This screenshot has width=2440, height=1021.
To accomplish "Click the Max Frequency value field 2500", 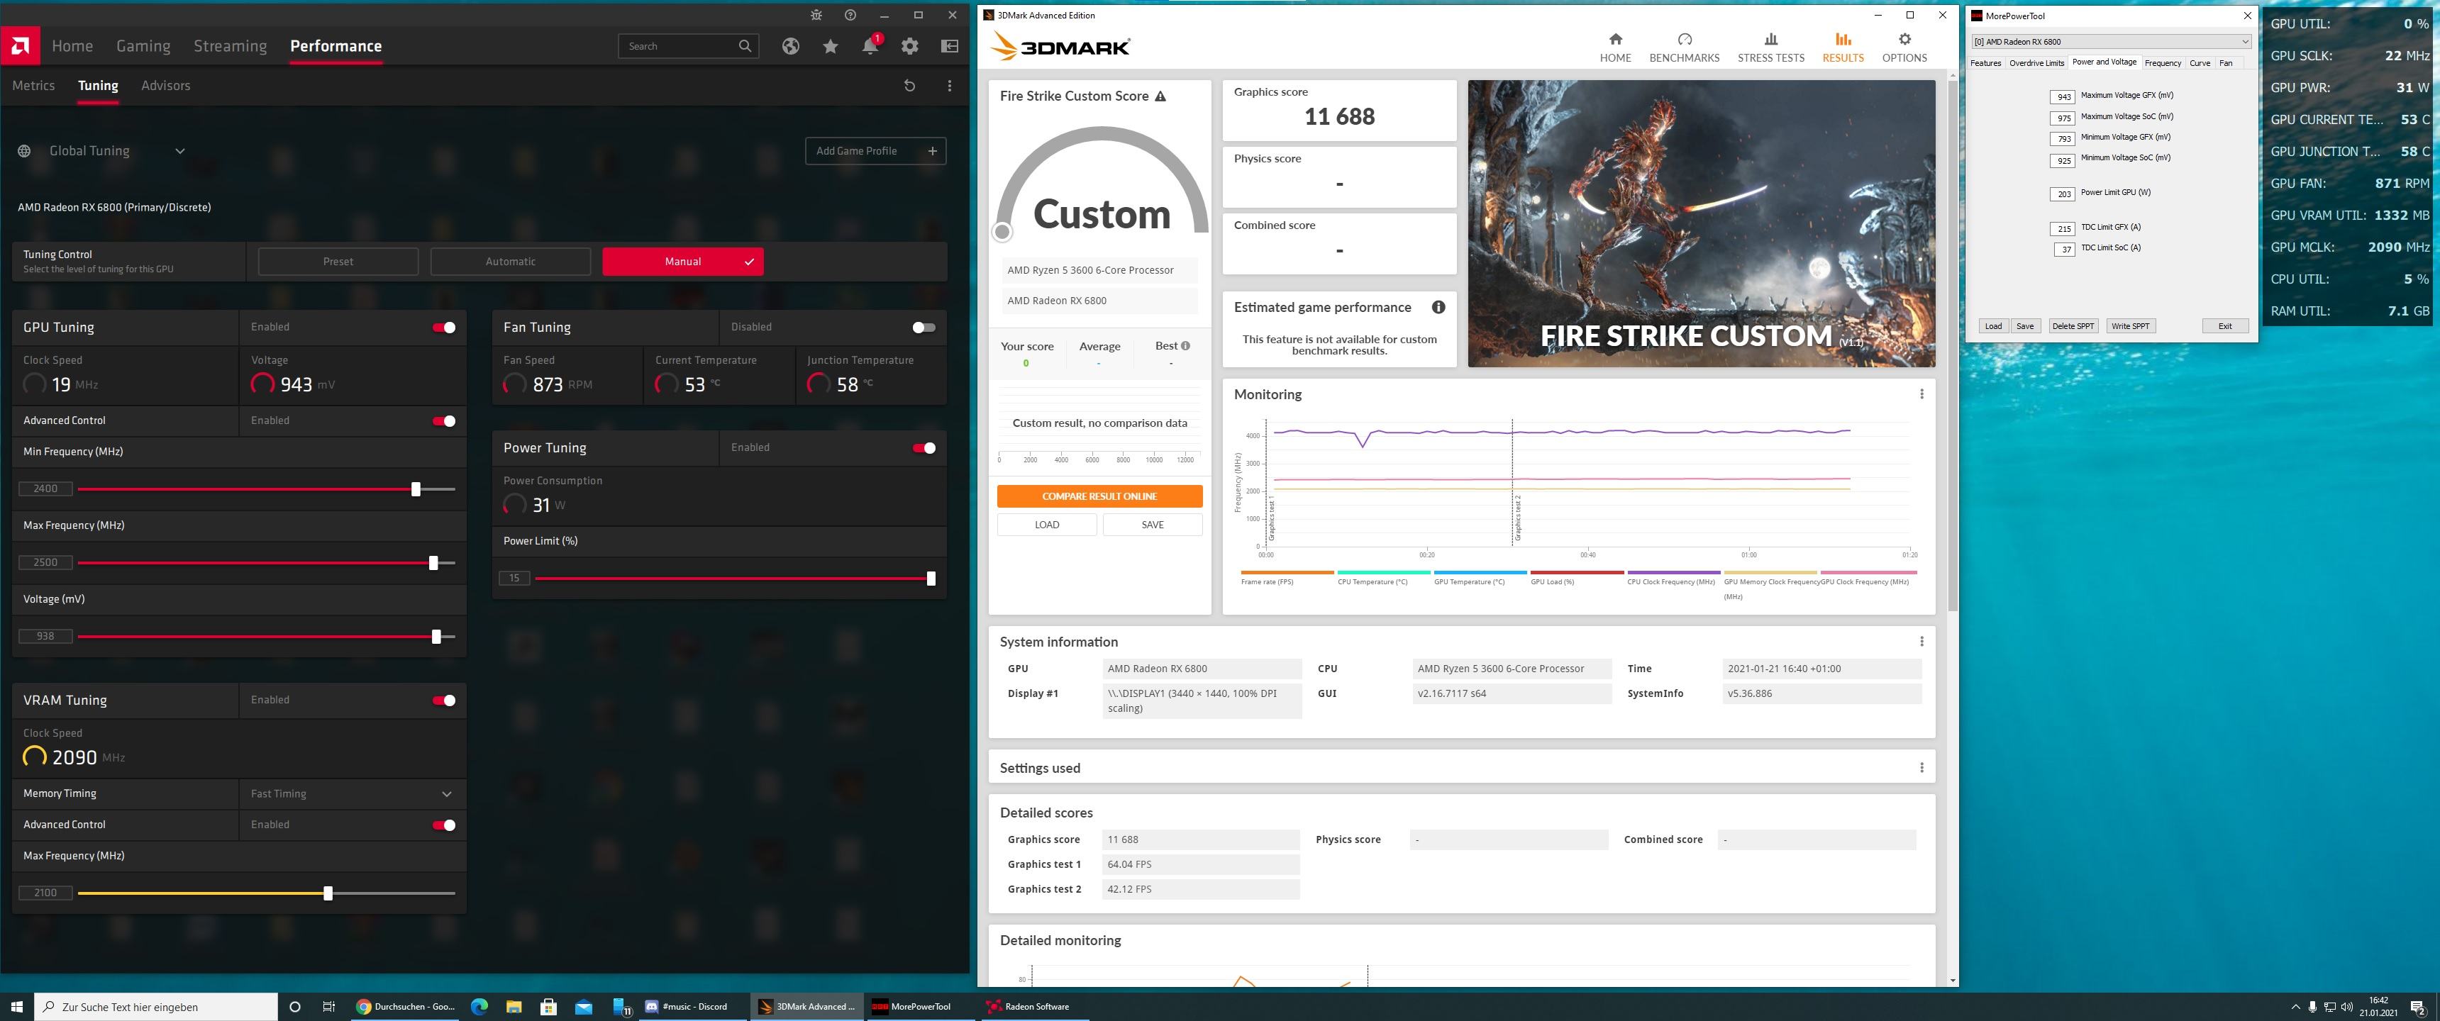I will [45, 562].
